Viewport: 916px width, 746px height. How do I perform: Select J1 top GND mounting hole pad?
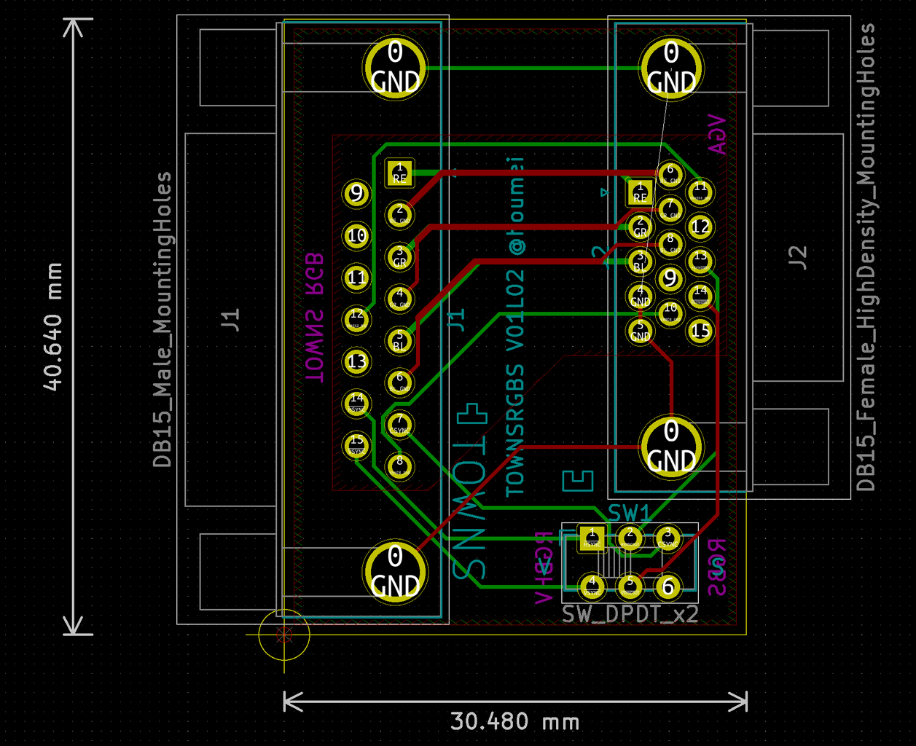394,68
